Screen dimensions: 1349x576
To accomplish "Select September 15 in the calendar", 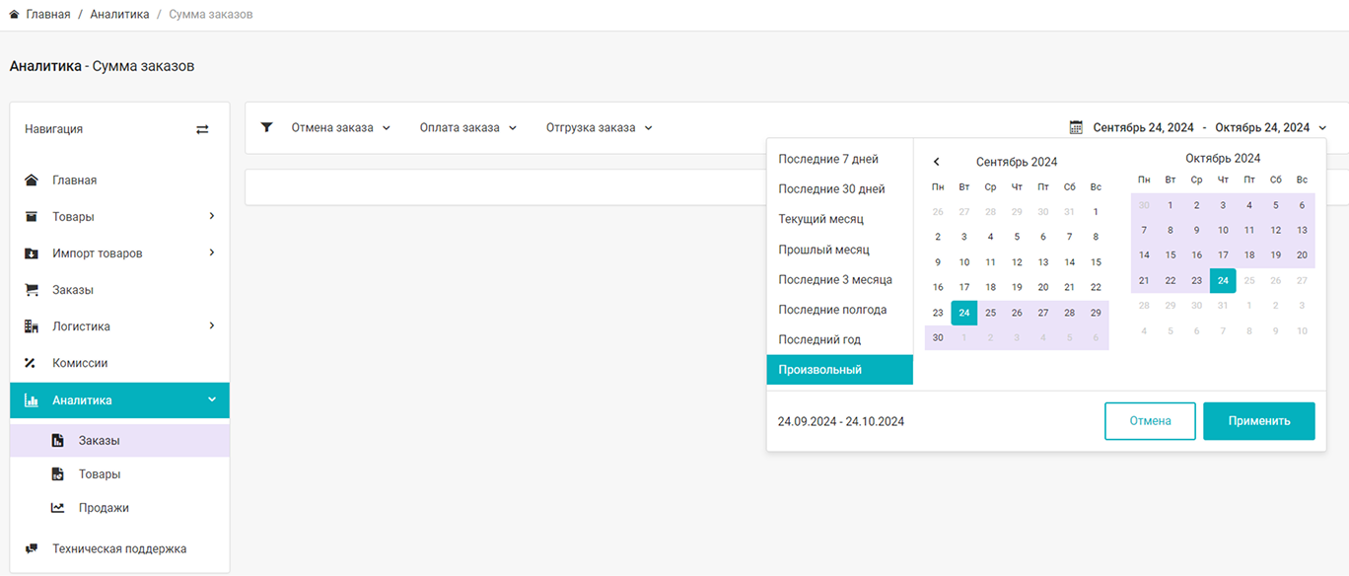I will [x=1096, y=262].
